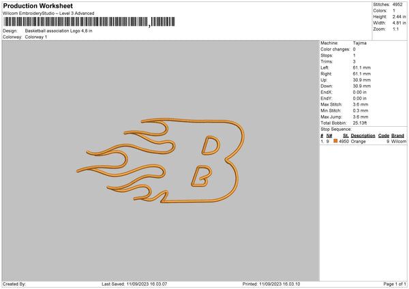Image resolution: width=409 pixels, height=289 pixels.
Task: Click Height value 2.44 in
Action: pos(399,16)
